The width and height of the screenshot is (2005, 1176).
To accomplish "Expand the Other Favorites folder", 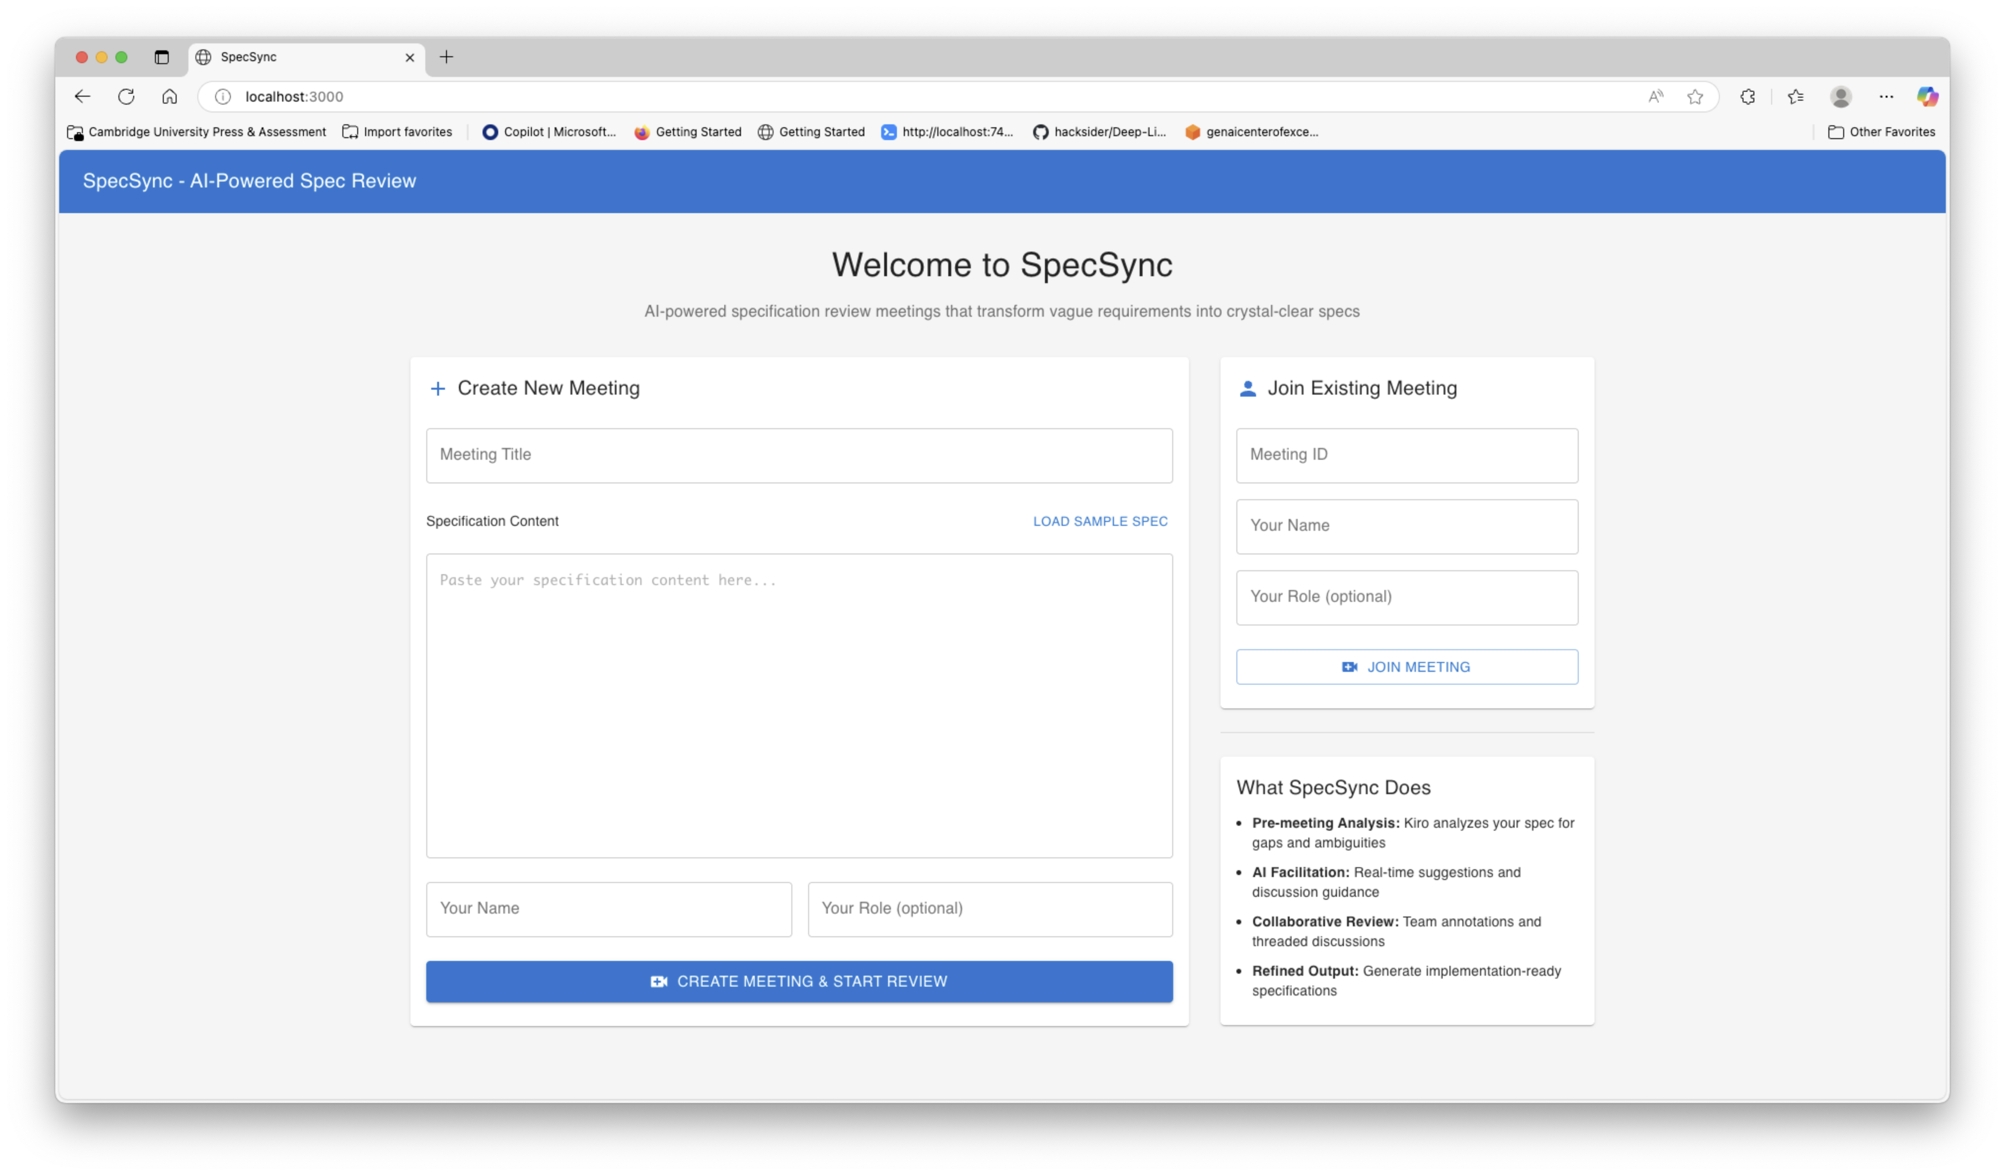I will 1882,132.
